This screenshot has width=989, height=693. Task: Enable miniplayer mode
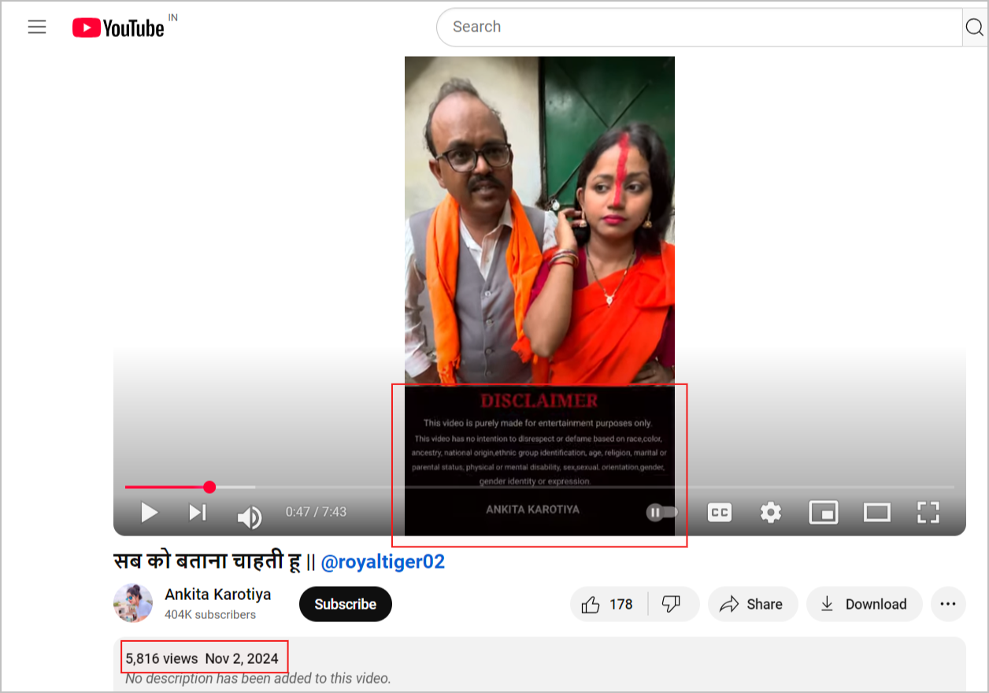click(823, 513)
